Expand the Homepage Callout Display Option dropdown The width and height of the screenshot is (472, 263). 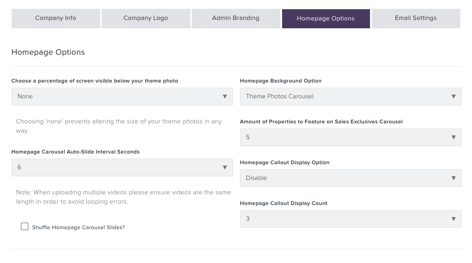351,178
